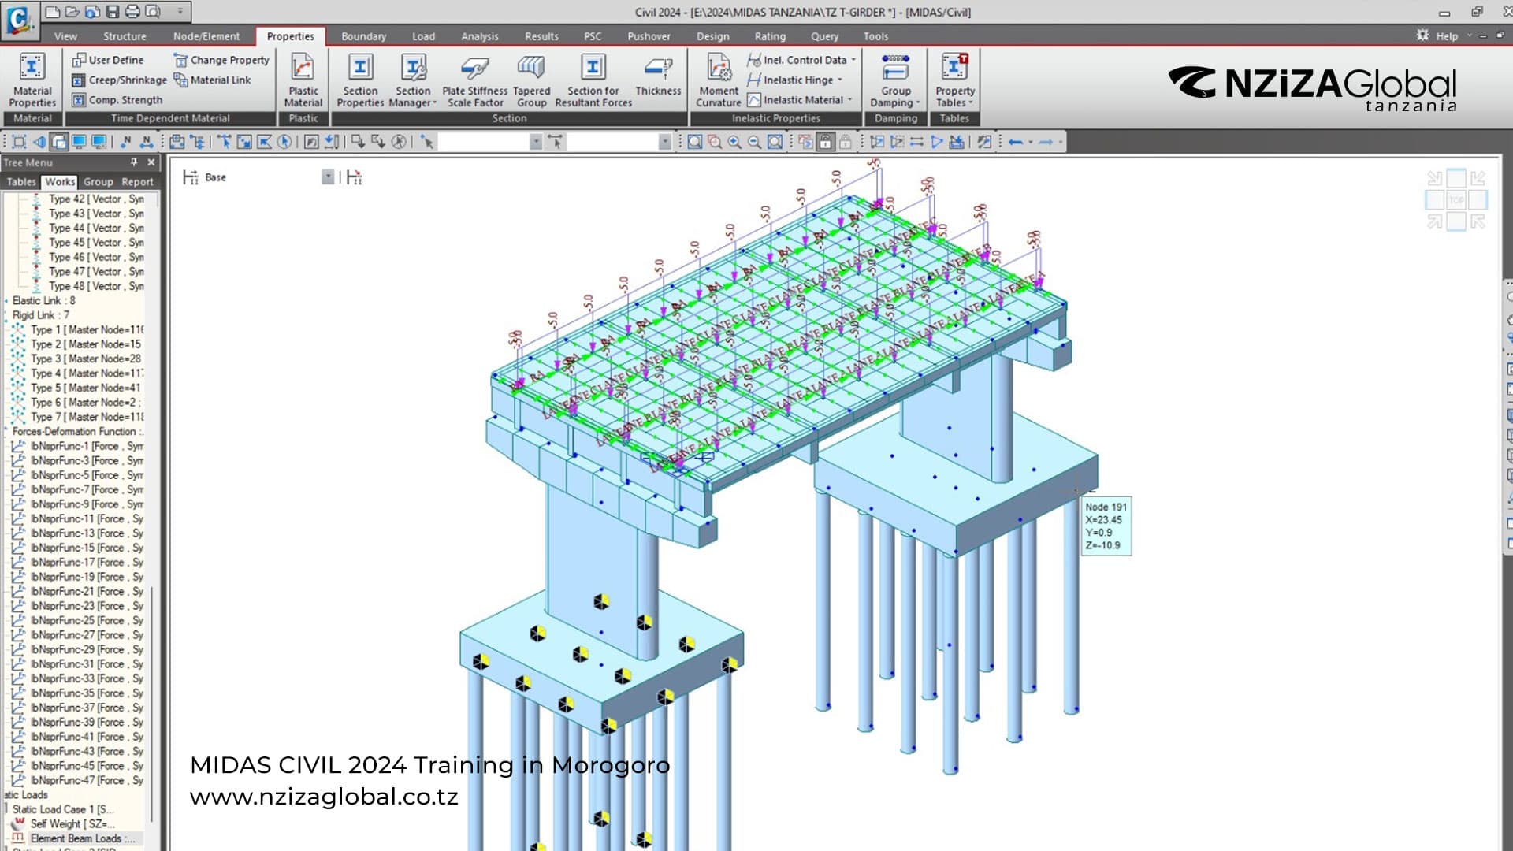
Task: Toggle the node number display icon
Action: tap(126, 142)
